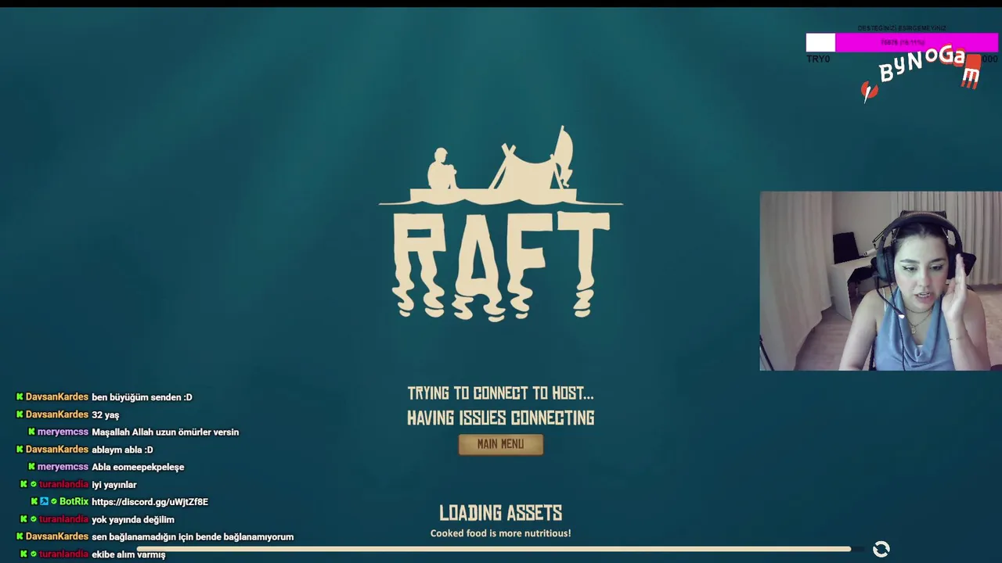Click the chat message "ekibe alım varmış"

point(128,554)
